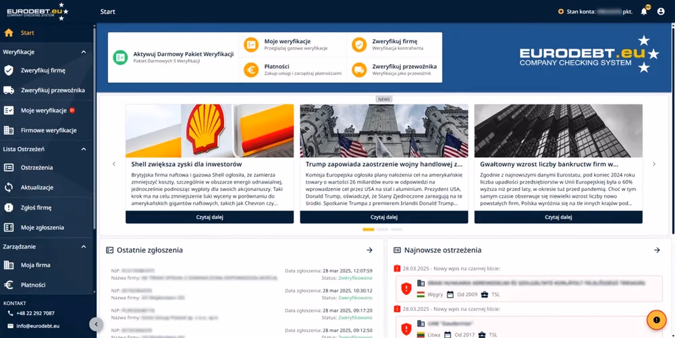
Task: Click headline Trump zapowiada zaostrzenie wojny handlowej
Action: (x=384, y=164)
